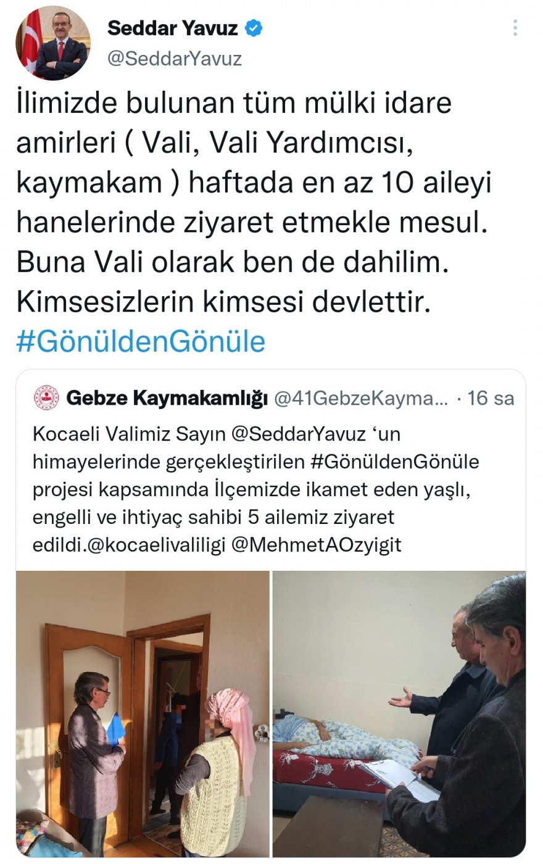Open the three-dot tweet options menu

pyautogui.click(x=515, y=28)
